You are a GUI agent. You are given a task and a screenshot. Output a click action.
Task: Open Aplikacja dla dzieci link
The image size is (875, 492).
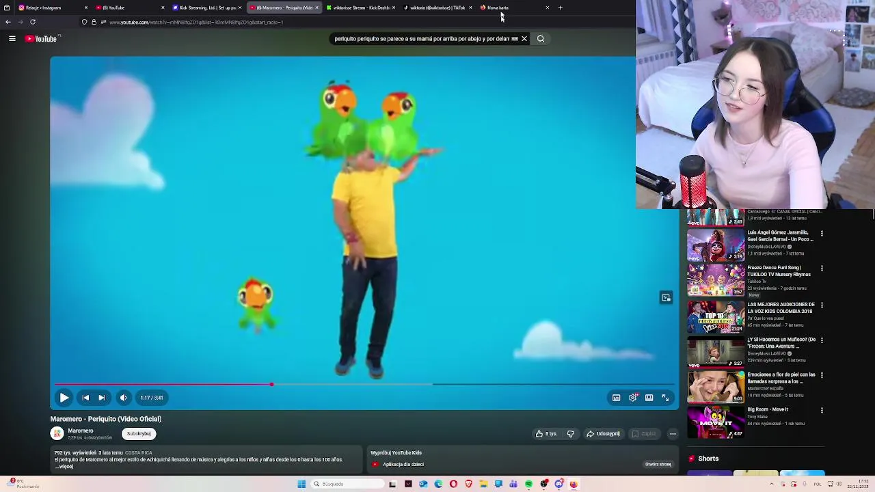point(403,464)
